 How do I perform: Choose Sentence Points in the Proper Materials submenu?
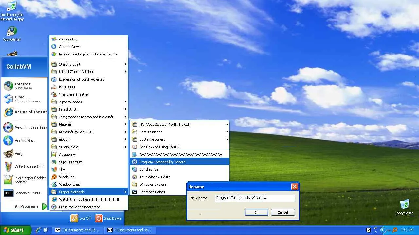click(x=179, y=192)
